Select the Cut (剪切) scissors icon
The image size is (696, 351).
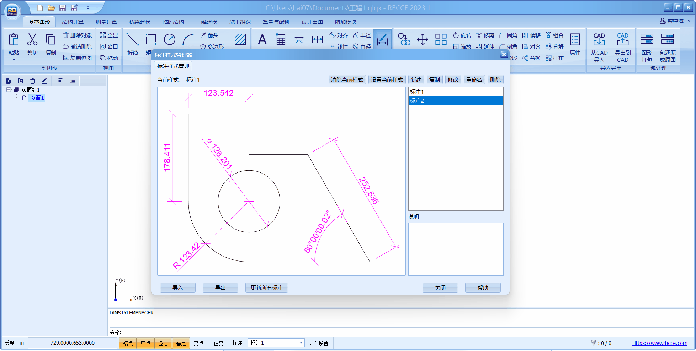32,40
